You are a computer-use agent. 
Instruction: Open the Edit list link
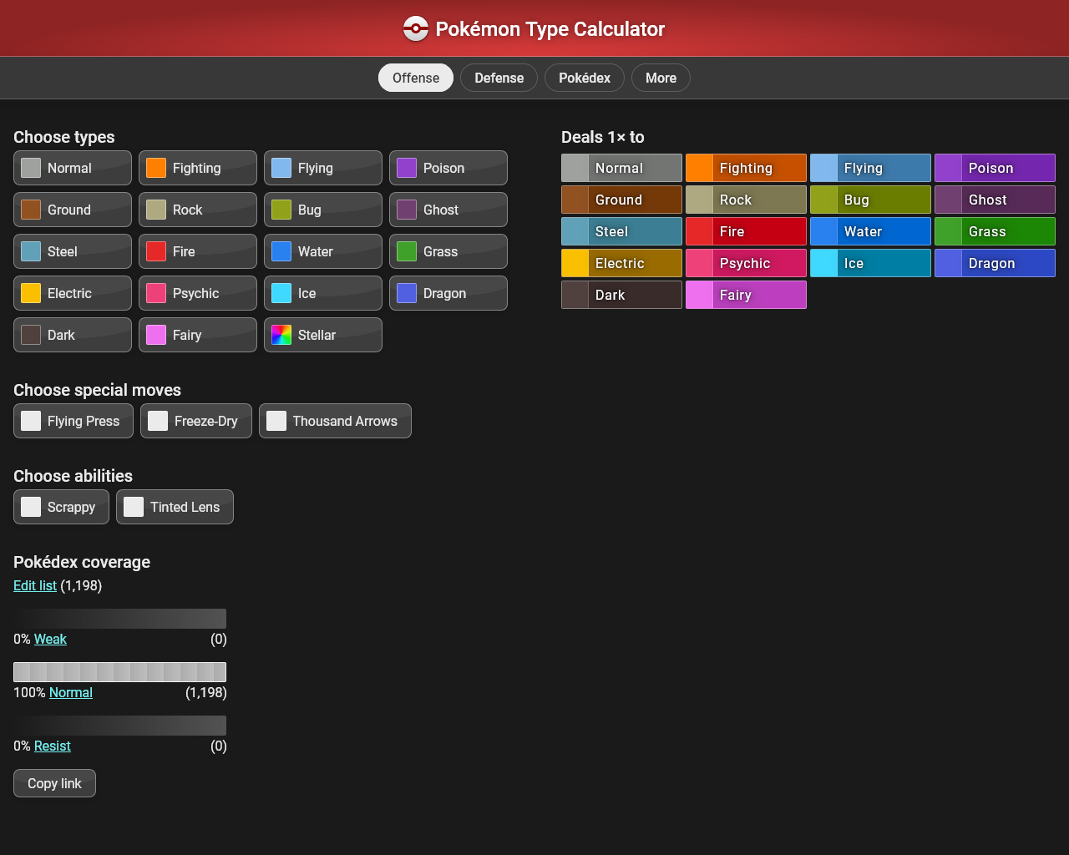35,585
